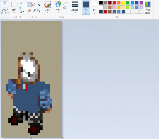
Task: Pick the light gray palette swatch
Action: pyautogui.click(x=105, y=7)
